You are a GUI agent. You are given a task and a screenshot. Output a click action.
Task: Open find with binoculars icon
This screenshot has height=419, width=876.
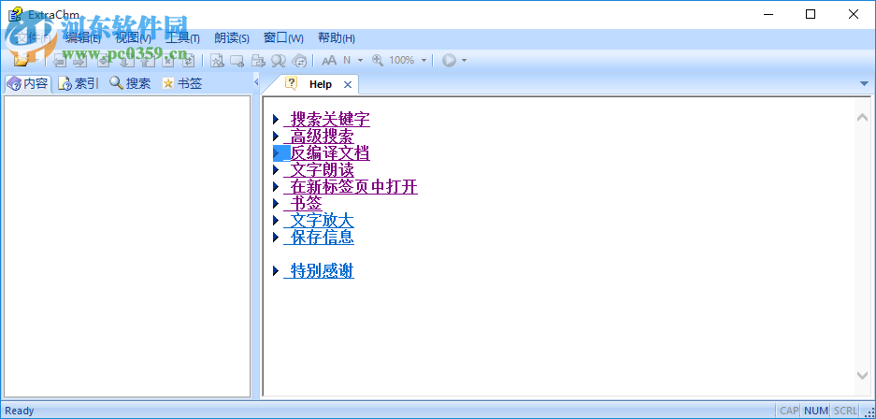tap(279, 61)
